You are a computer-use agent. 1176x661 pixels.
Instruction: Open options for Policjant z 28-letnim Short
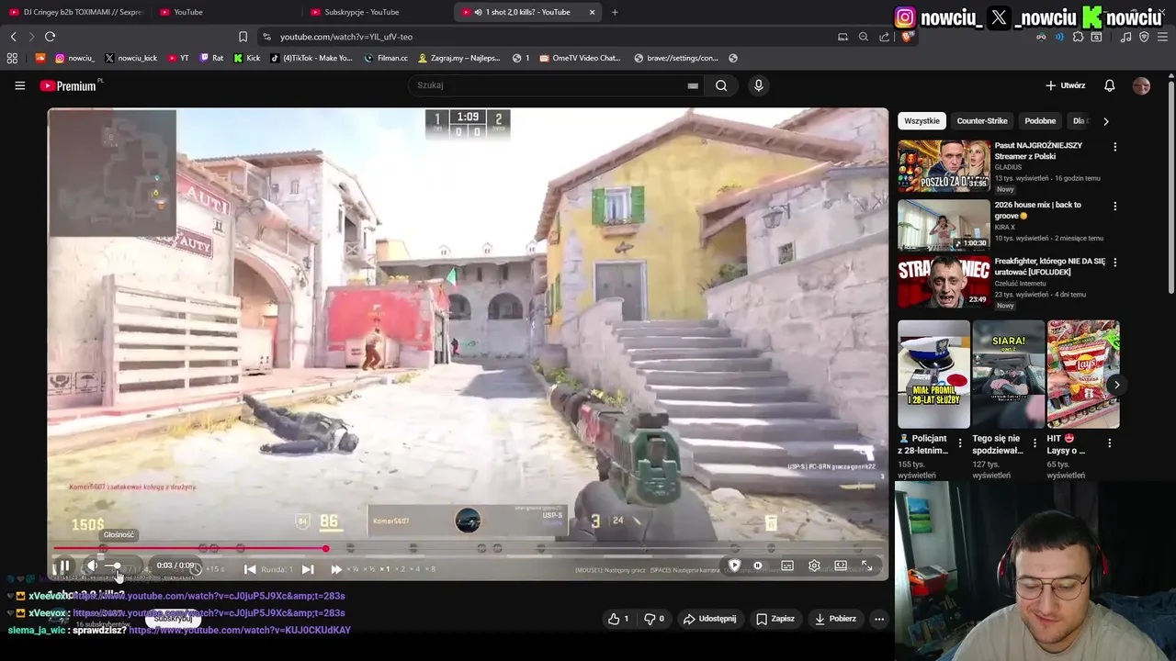click(x=960, y=443)
